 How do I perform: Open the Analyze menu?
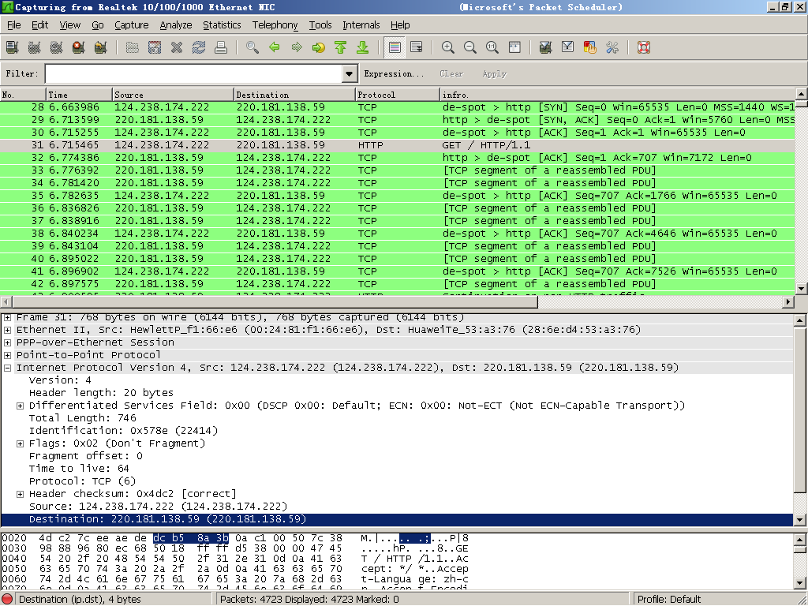[x=176, y=24]
